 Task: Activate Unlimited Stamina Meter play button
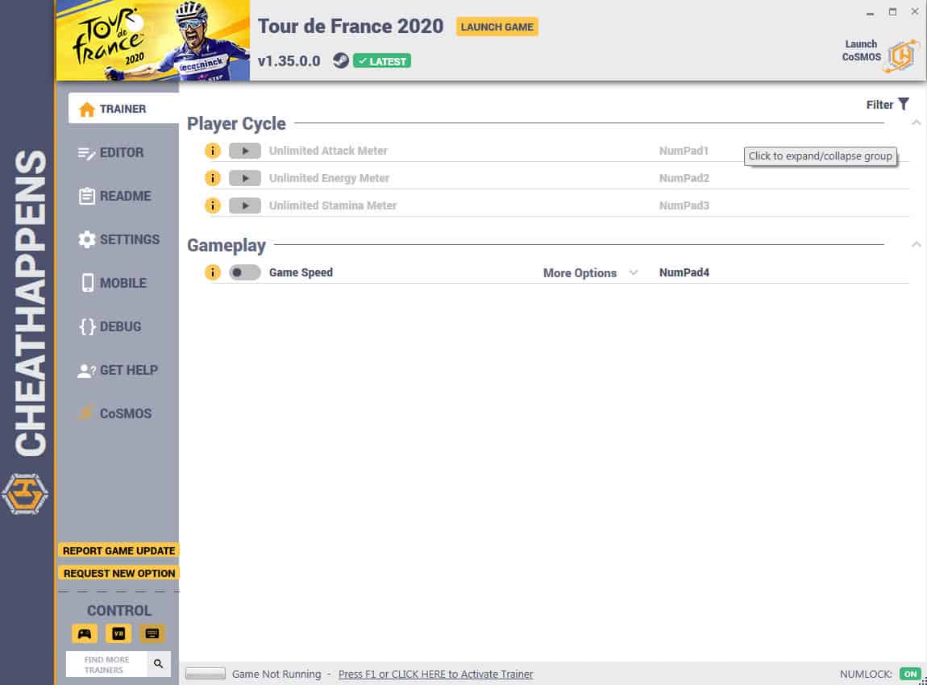tap(245, 205)
